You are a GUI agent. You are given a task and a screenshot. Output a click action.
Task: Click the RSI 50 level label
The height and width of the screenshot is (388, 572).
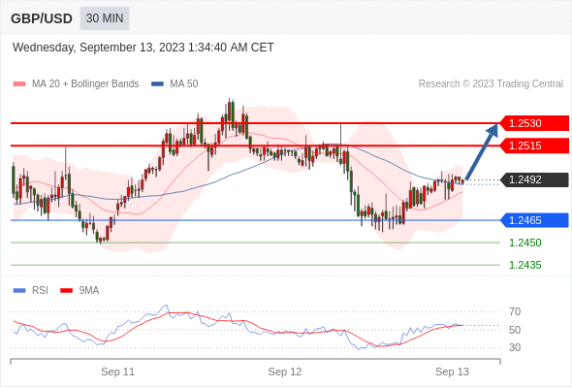tap(515, 330)
